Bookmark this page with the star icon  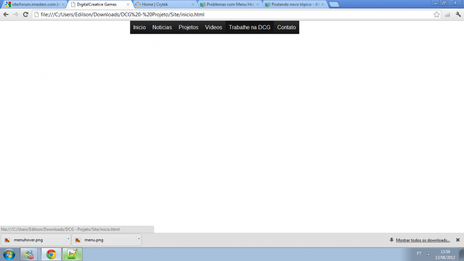click(x=437, y=14)
